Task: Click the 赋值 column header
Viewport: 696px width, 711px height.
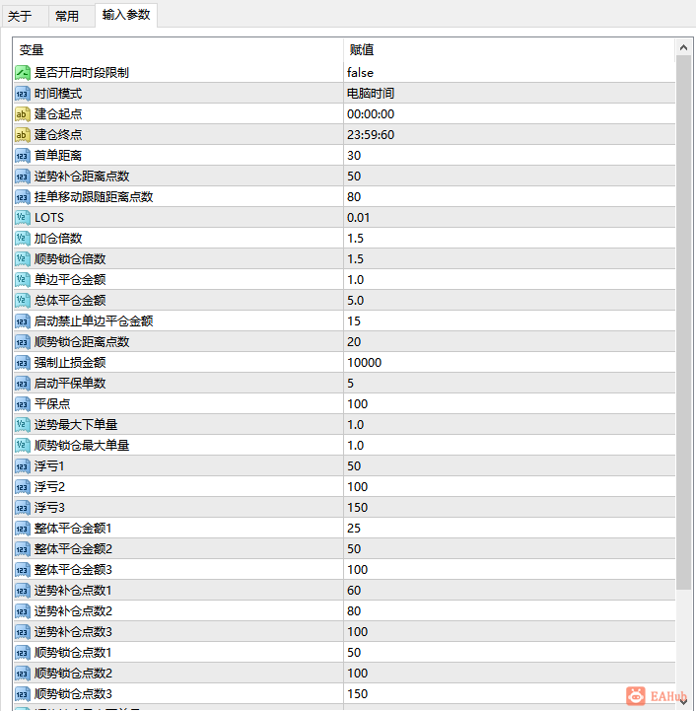Action: click(x=510, y=50)
